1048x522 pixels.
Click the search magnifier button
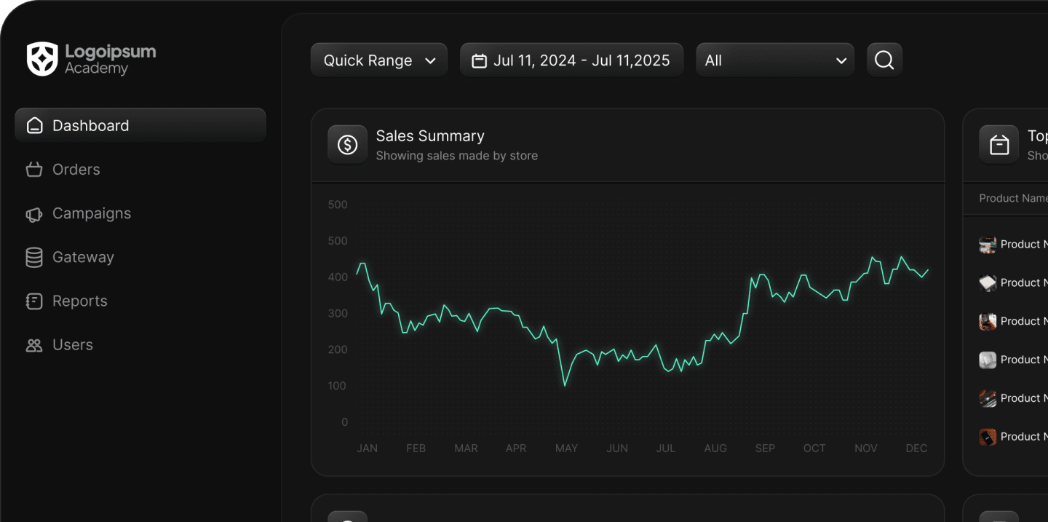884,60
